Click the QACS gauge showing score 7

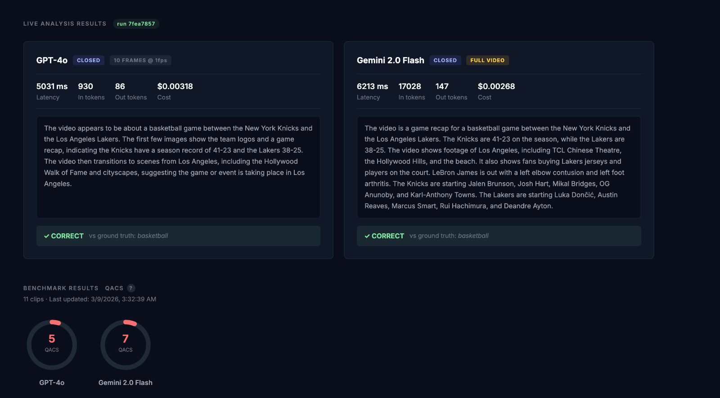(x=126, y=345)
